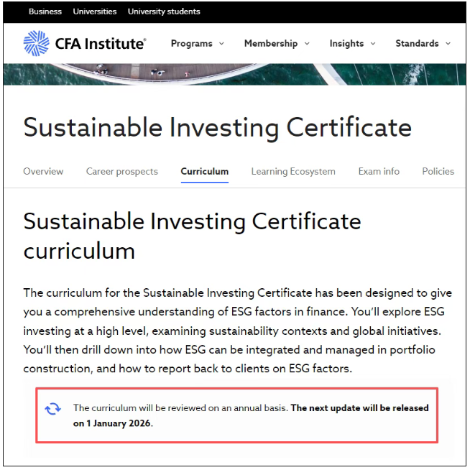The image size is (470, 470).
Task: Select the Curriculum tab
Action: [x=205, y=171]
